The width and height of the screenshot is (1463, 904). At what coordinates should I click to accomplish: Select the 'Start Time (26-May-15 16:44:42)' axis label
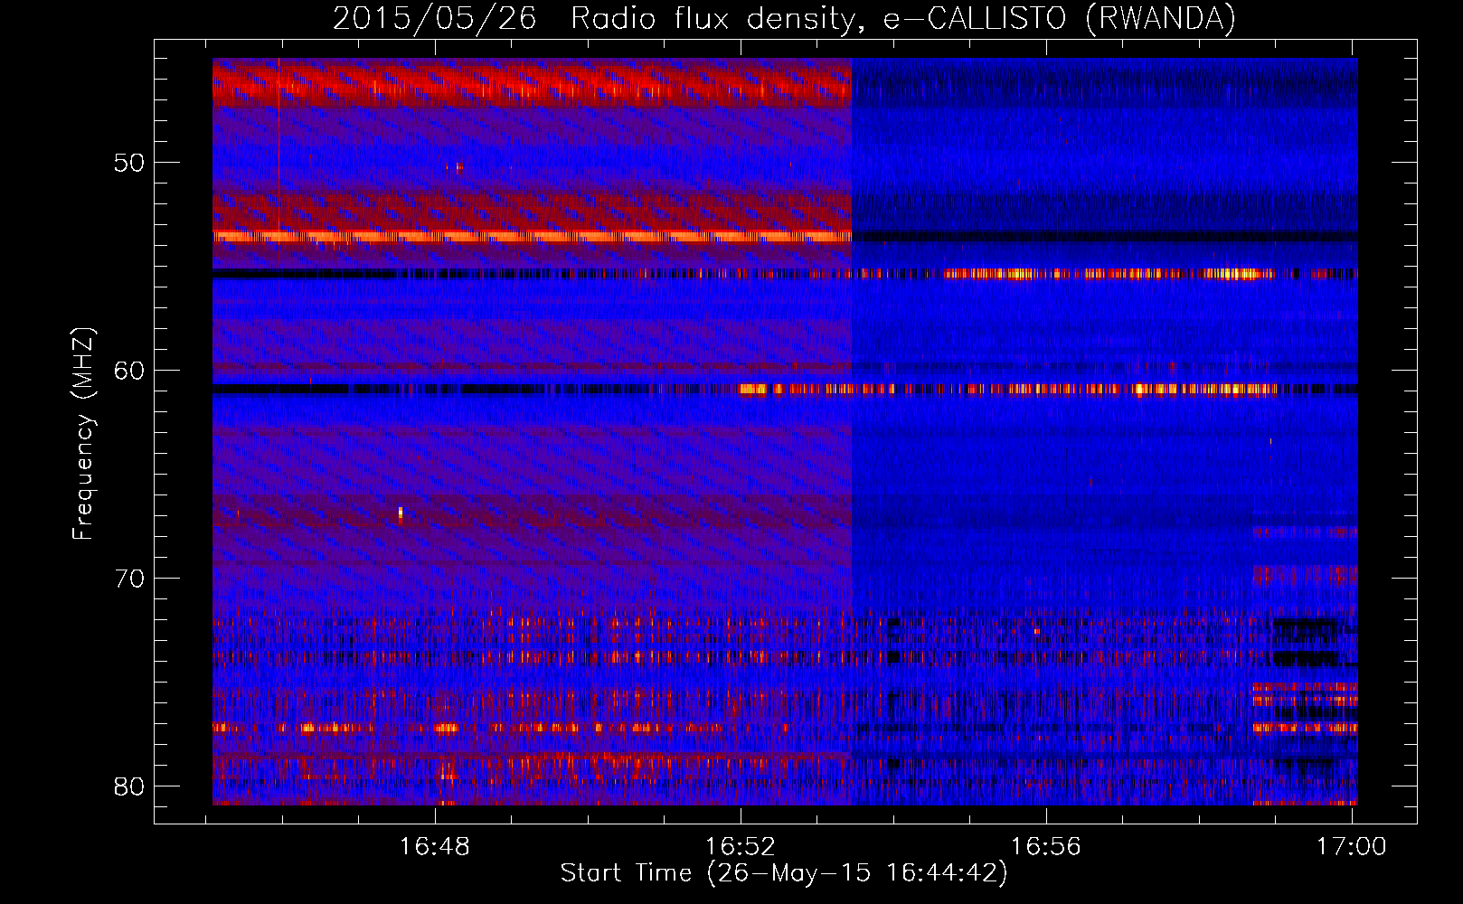click(784, 873)
